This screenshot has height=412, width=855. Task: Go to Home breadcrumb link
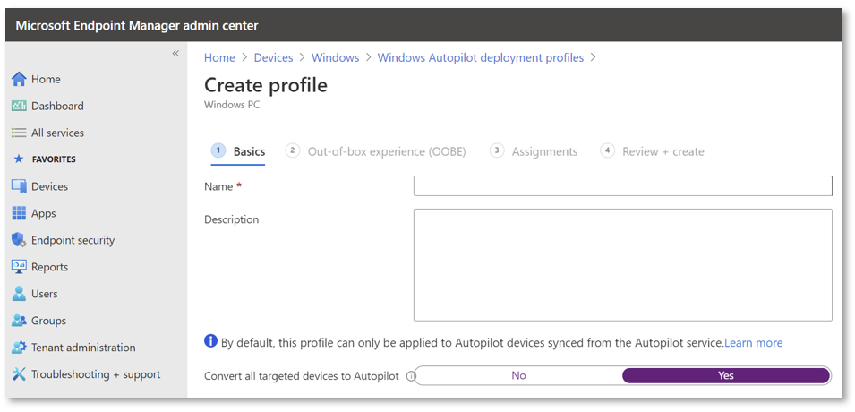point(219,58)
